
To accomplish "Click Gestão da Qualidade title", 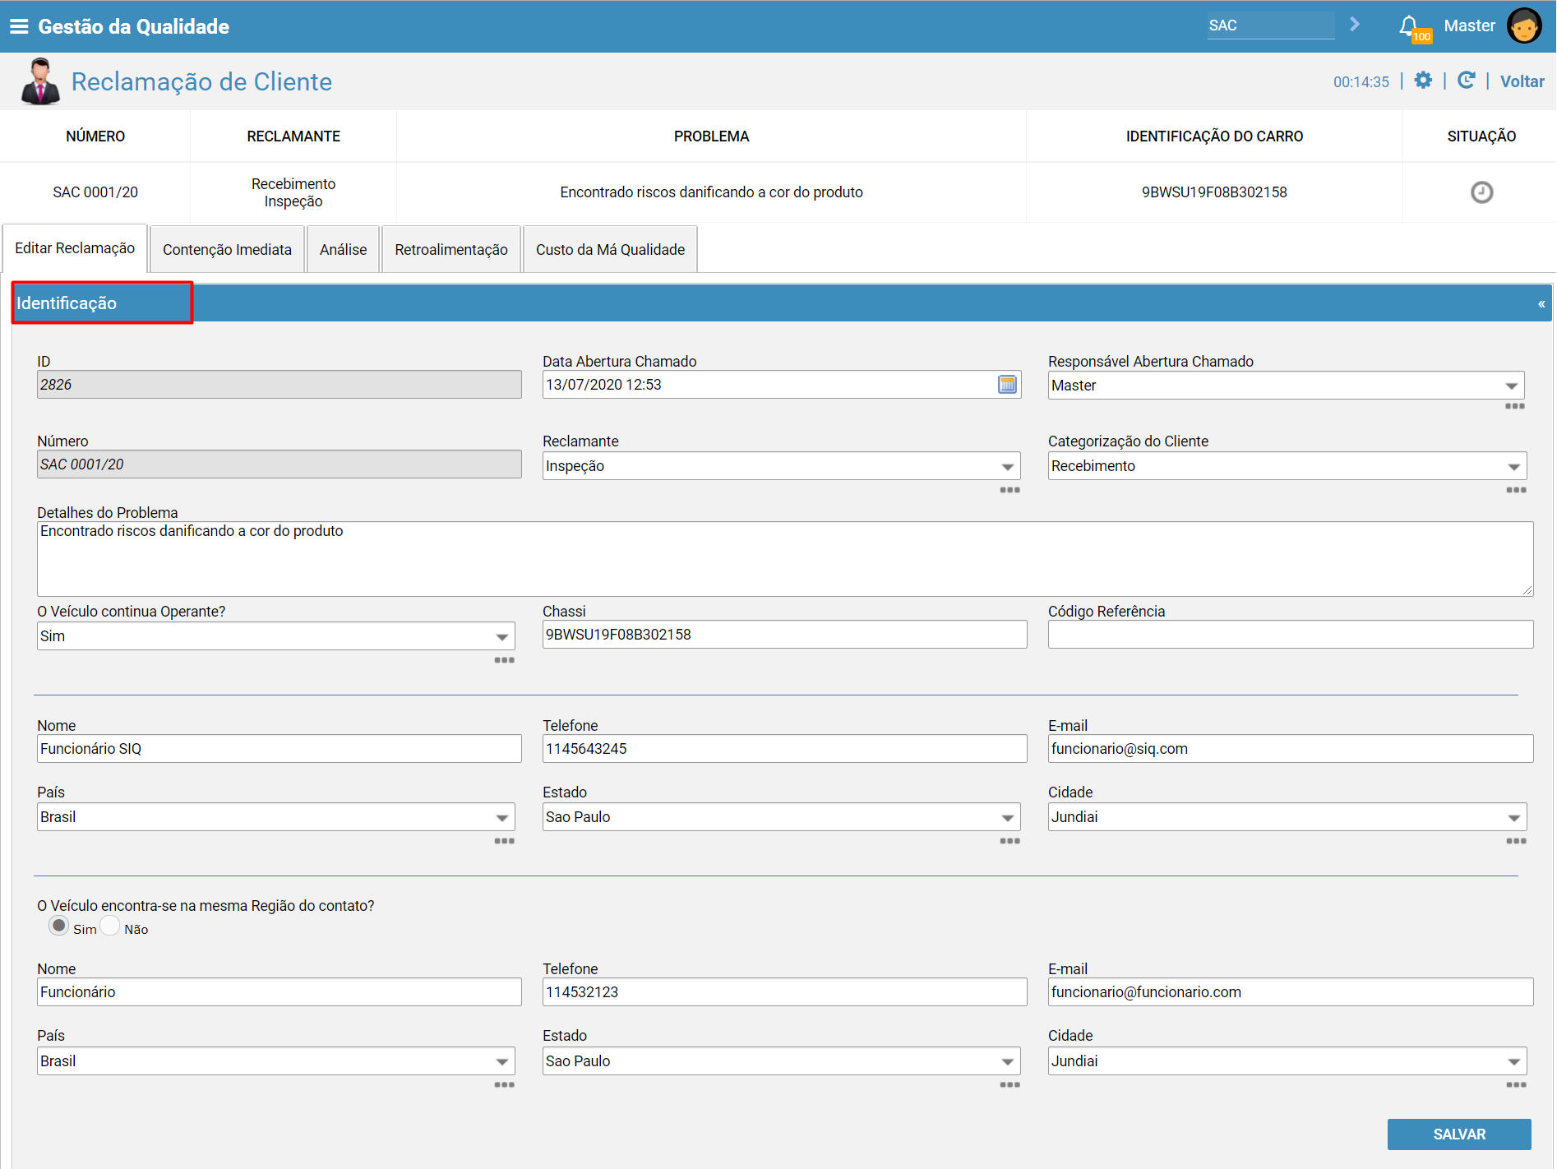I will (134, 26).
